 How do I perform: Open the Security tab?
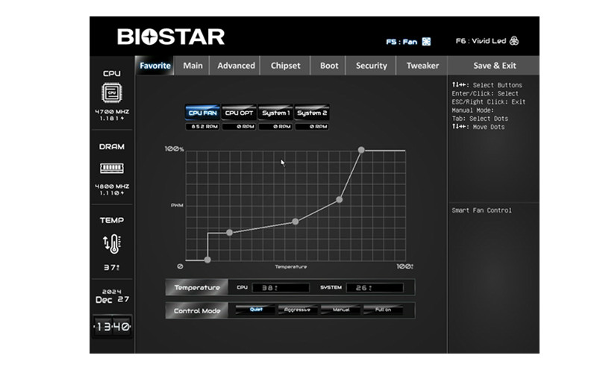click(x=371, y=66)
